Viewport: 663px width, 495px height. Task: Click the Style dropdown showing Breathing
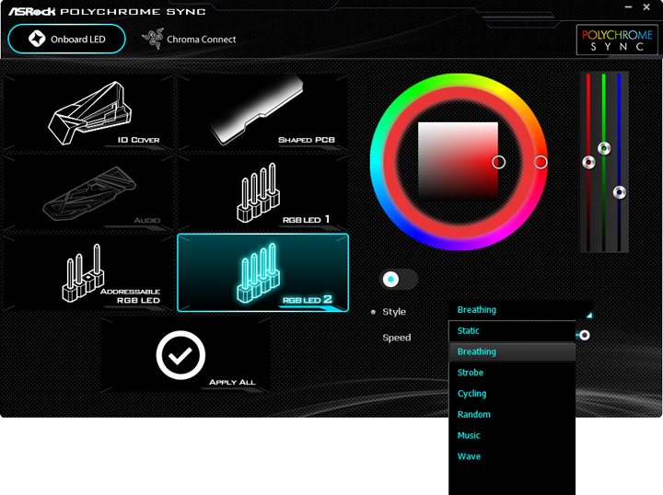(520, 310)
